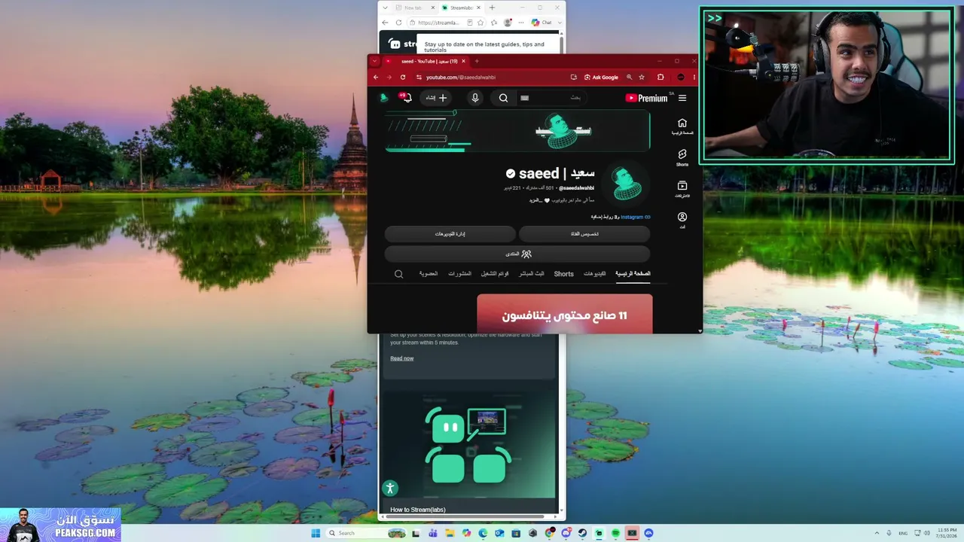Bookmark the YouTube page with star icon
Viewport: 964px width, 542px height.
point(642,77)
